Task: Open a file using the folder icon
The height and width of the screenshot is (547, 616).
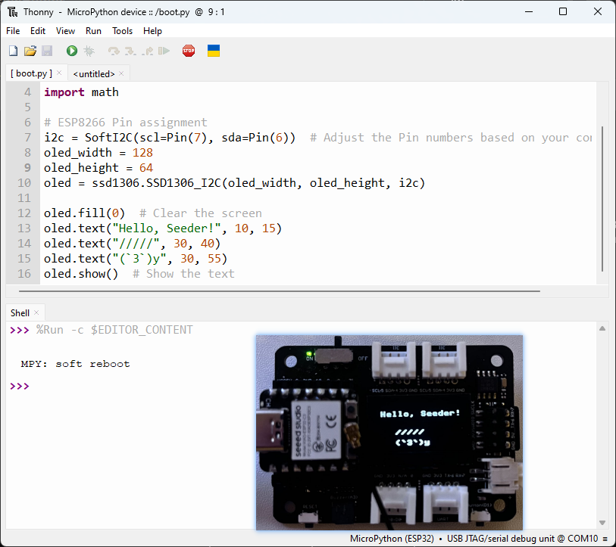Action: [x=30, y=51]
